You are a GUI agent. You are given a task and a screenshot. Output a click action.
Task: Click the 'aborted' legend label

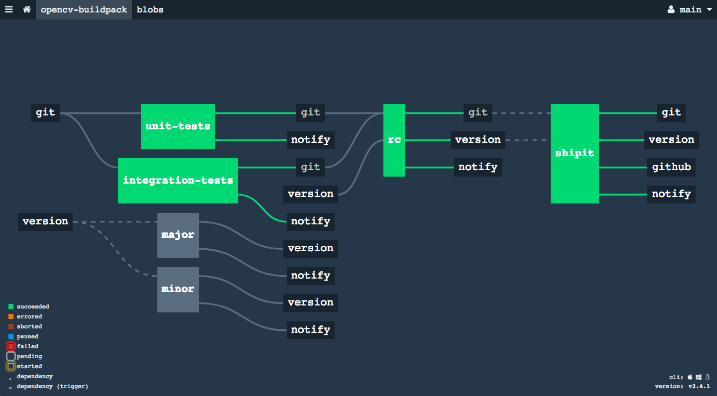point(29,327)
